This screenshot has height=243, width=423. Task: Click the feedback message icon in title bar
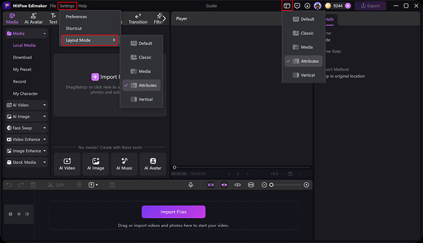coord(297,6)
